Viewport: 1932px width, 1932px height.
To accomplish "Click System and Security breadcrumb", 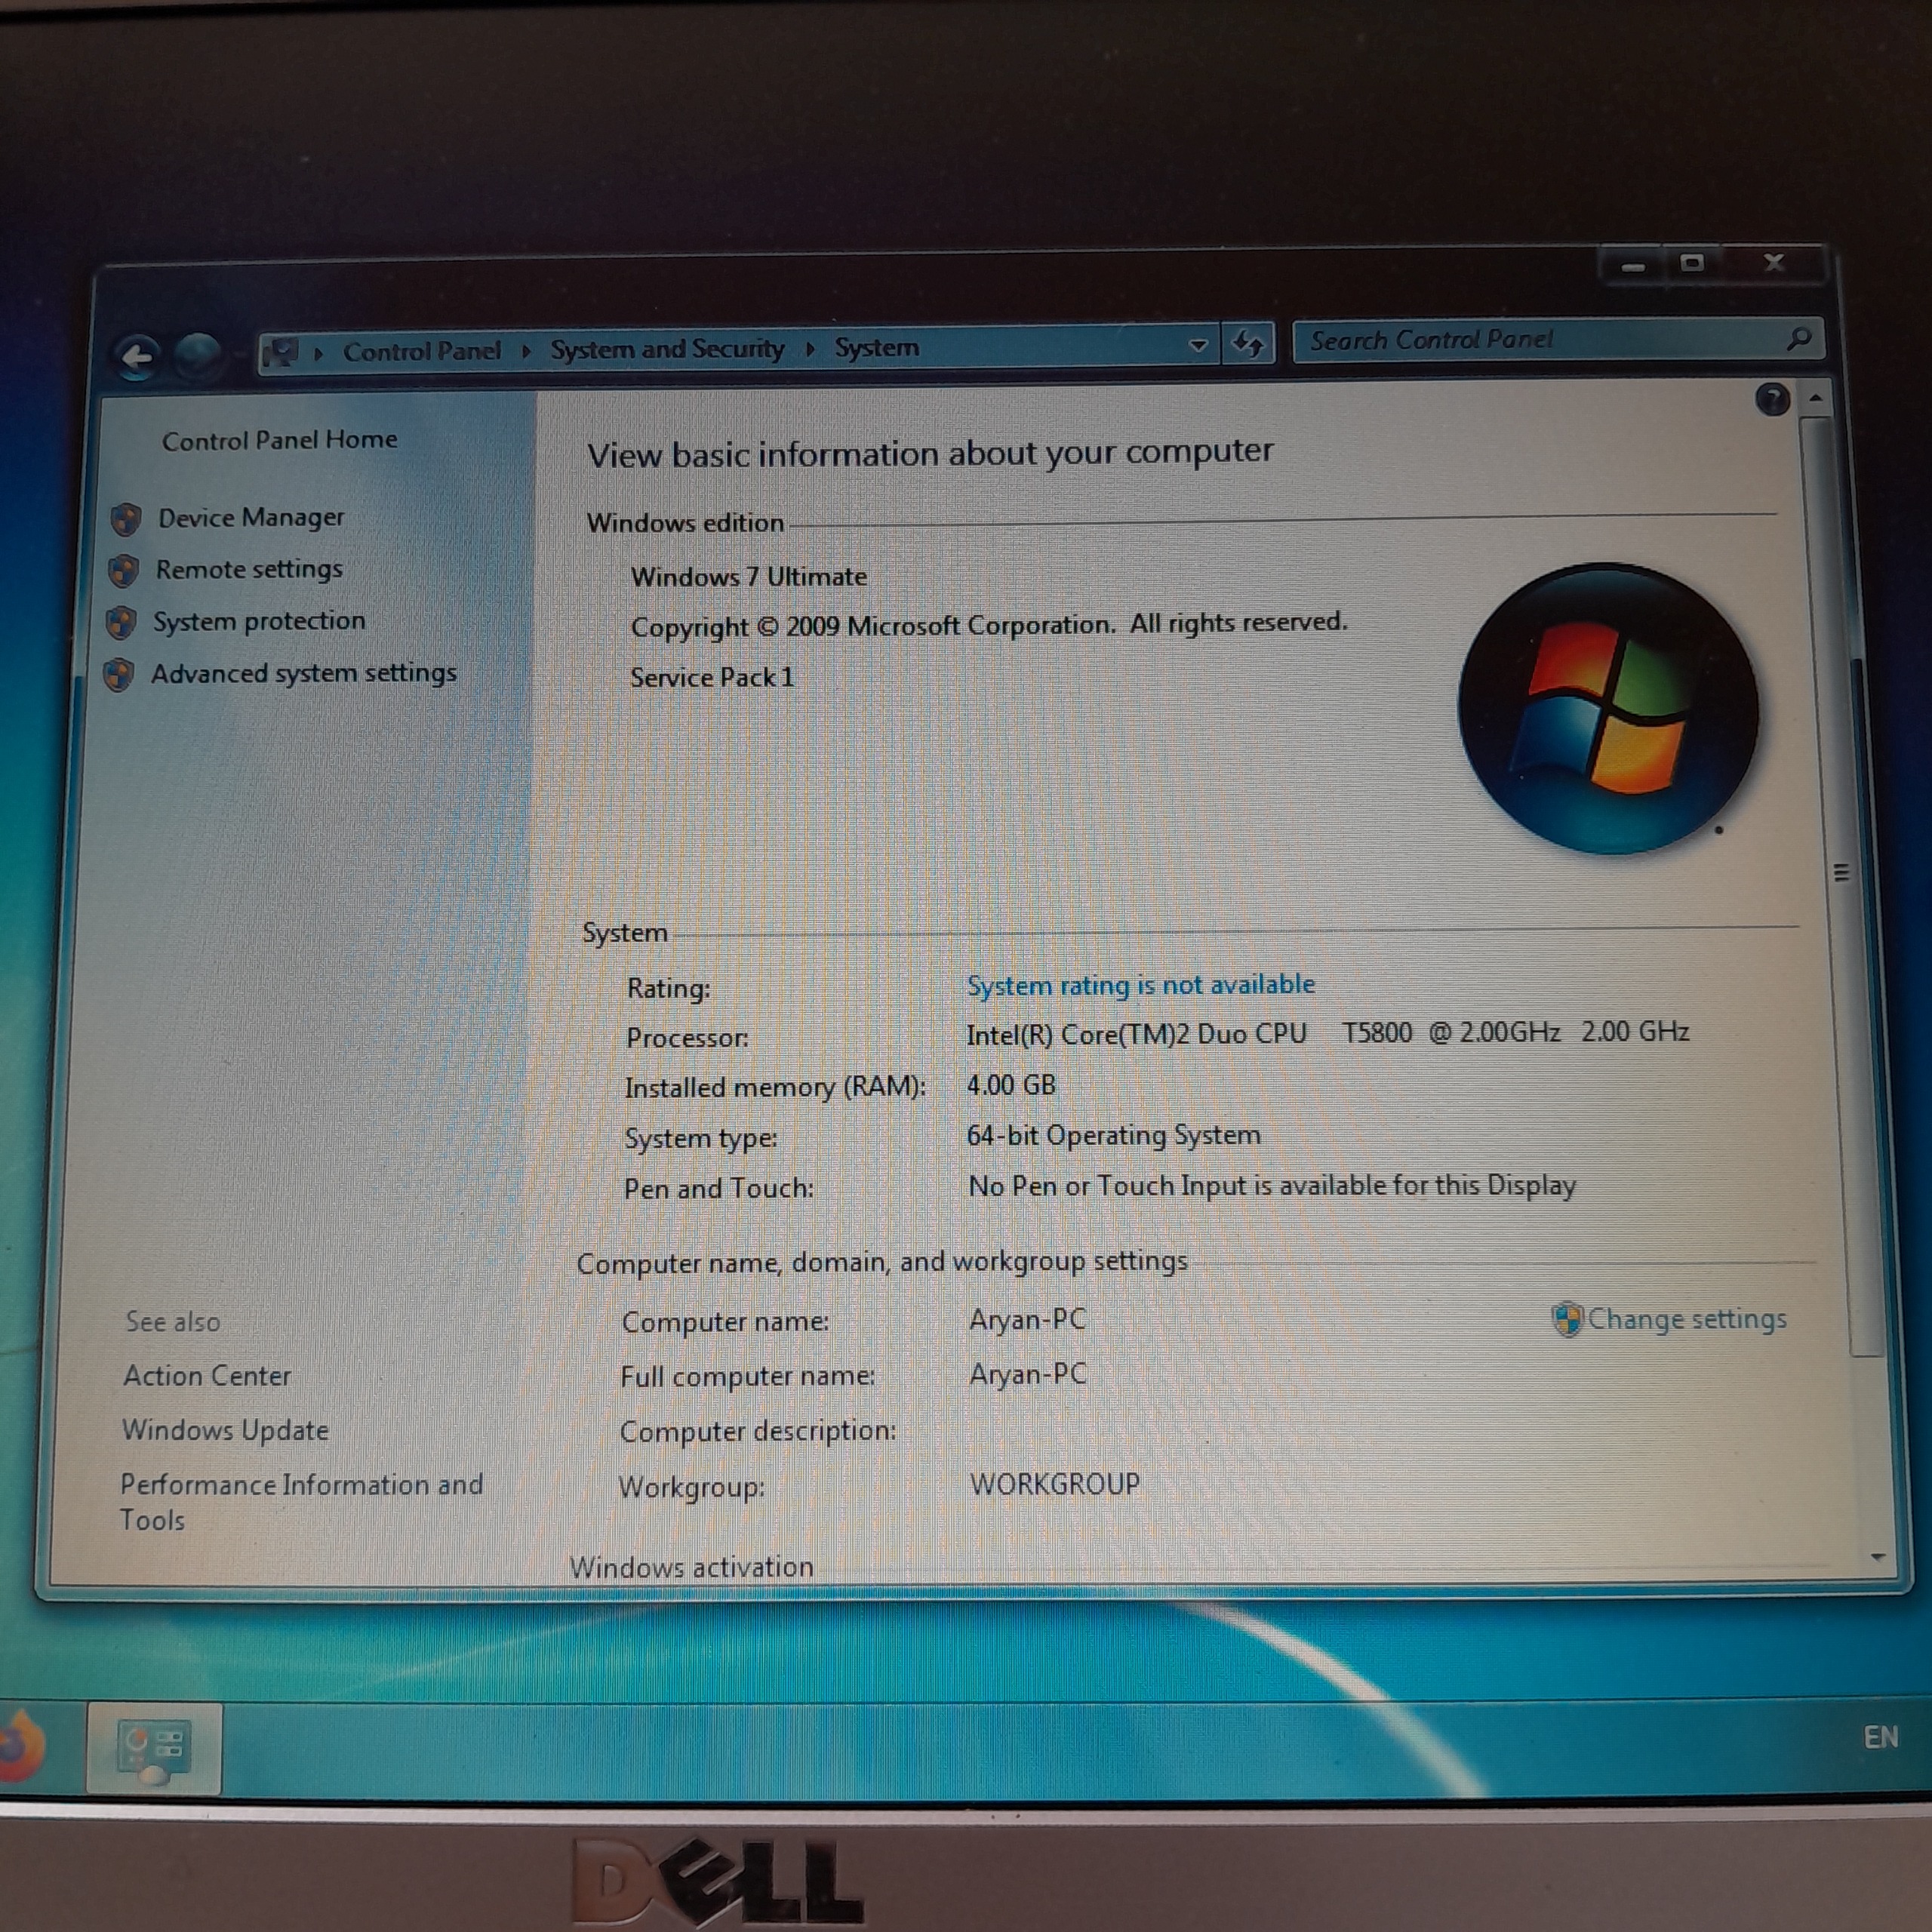I will (667, 349).
